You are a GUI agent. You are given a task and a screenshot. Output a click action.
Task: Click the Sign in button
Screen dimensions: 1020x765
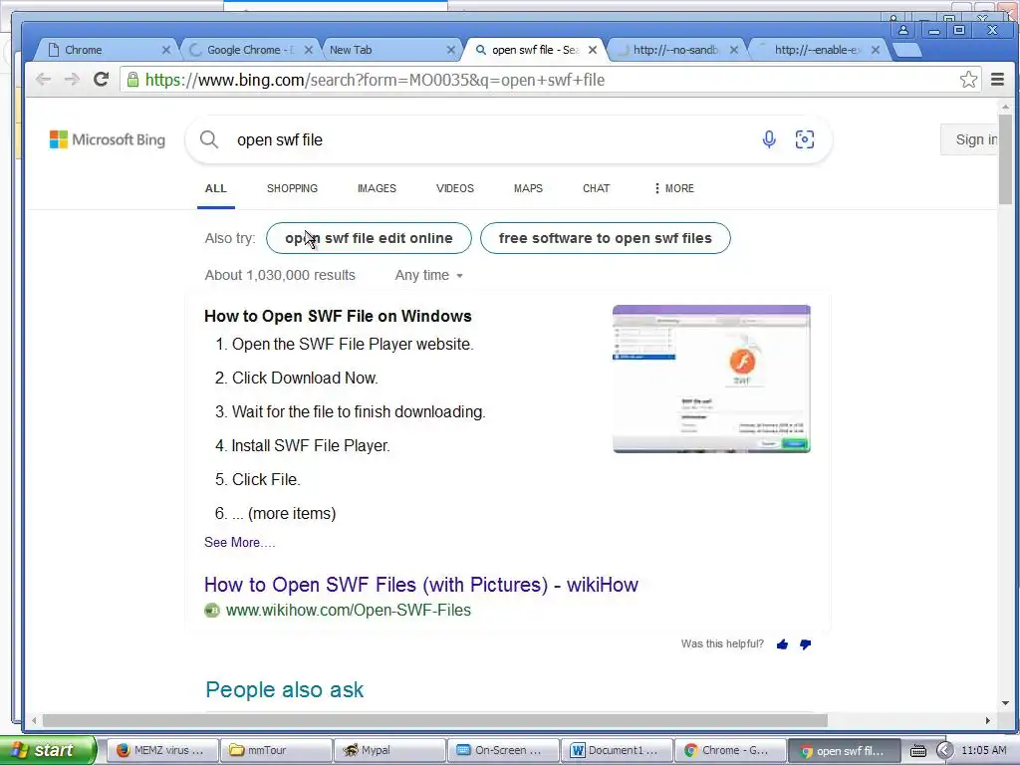point(969,139)
